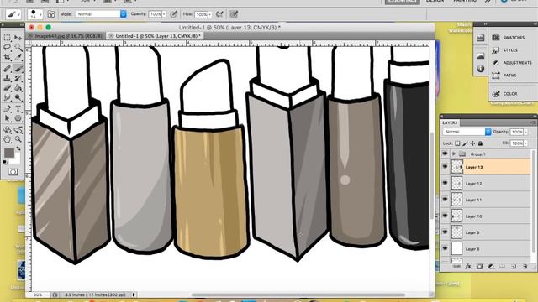The image size is (538, 302).
Task: Open the tool preset picker
Action: (13, 14)
